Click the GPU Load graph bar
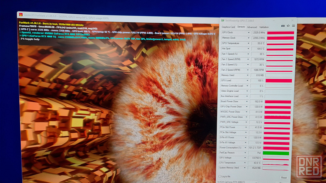This screenshot has width=326, height=183. pyautogui.click(x=279, y=81)
